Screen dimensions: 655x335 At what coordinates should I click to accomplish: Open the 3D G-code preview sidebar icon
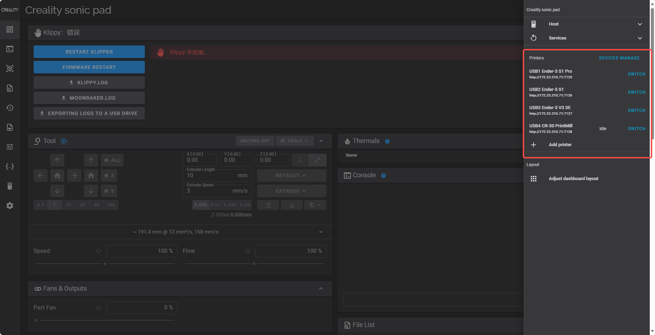(x=10, y=69)
